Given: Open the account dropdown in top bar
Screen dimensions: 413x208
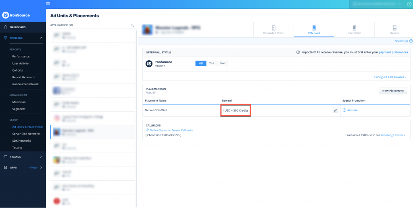Looking at the screenshot, I should coord(377,4).
